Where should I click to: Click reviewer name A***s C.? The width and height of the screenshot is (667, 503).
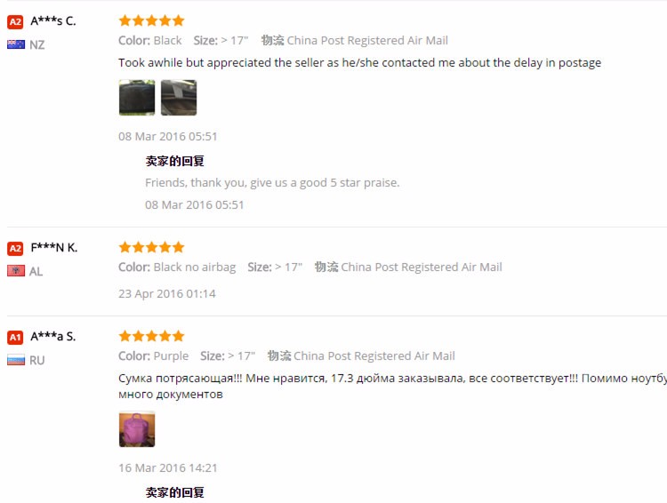pyautogui.click(x=53, y=21)
